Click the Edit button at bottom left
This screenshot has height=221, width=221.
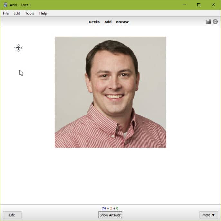click(x=12, y=215)
